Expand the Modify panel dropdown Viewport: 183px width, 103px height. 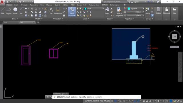tap(39, 19)
